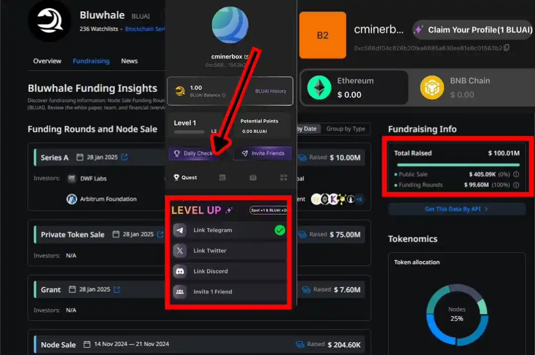
Task: Click the Nodes 25% donut chart
Action: pos(457,314)
